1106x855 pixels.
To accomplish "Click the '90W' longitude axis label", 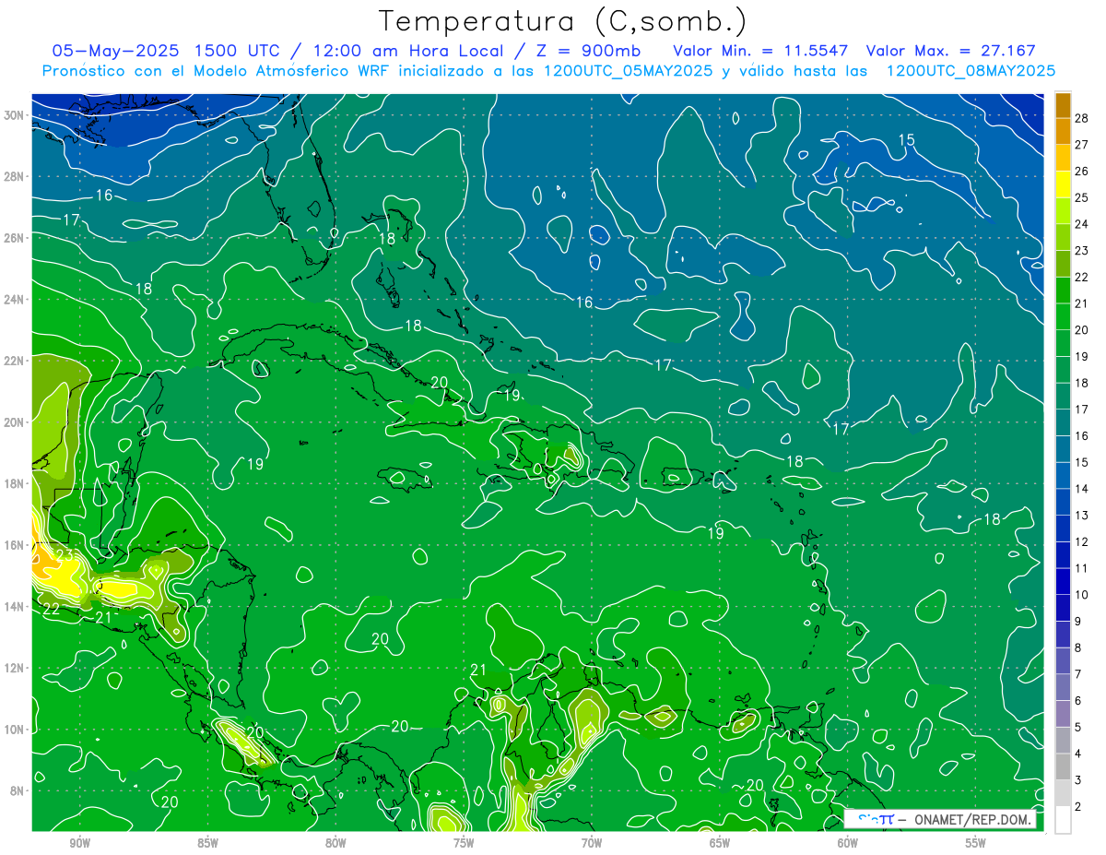I will 80,843.
